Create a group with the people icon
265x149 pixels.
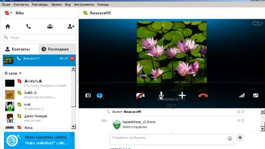click(x=50, y=26)
